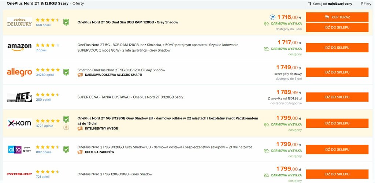Open the al.to offer title about 21 dni na zwrot
Viewport: 375px width, 183px height.
pos(165,147)
